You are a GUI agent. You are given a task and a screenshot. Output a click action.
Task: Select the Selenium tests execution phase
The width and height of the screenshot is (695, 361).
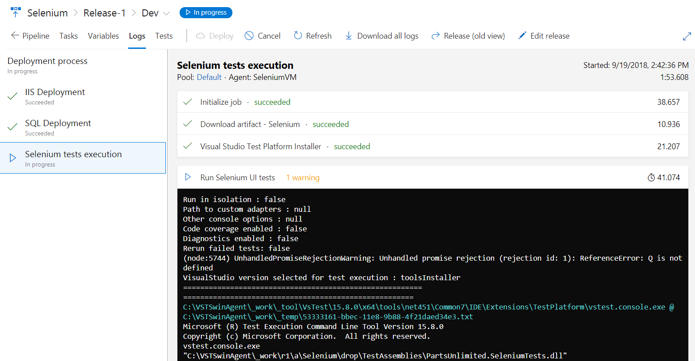[83, 158]
